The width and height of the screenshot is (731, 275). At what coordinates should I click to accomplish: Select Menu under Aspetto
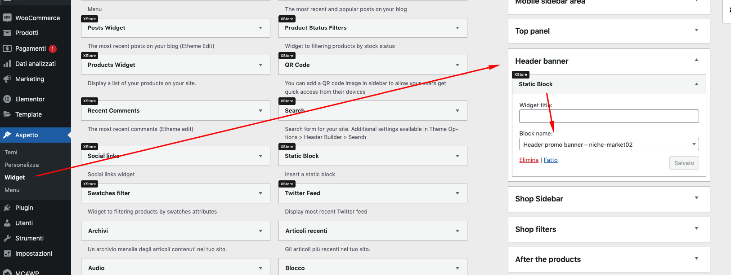[x=12, y=190]
